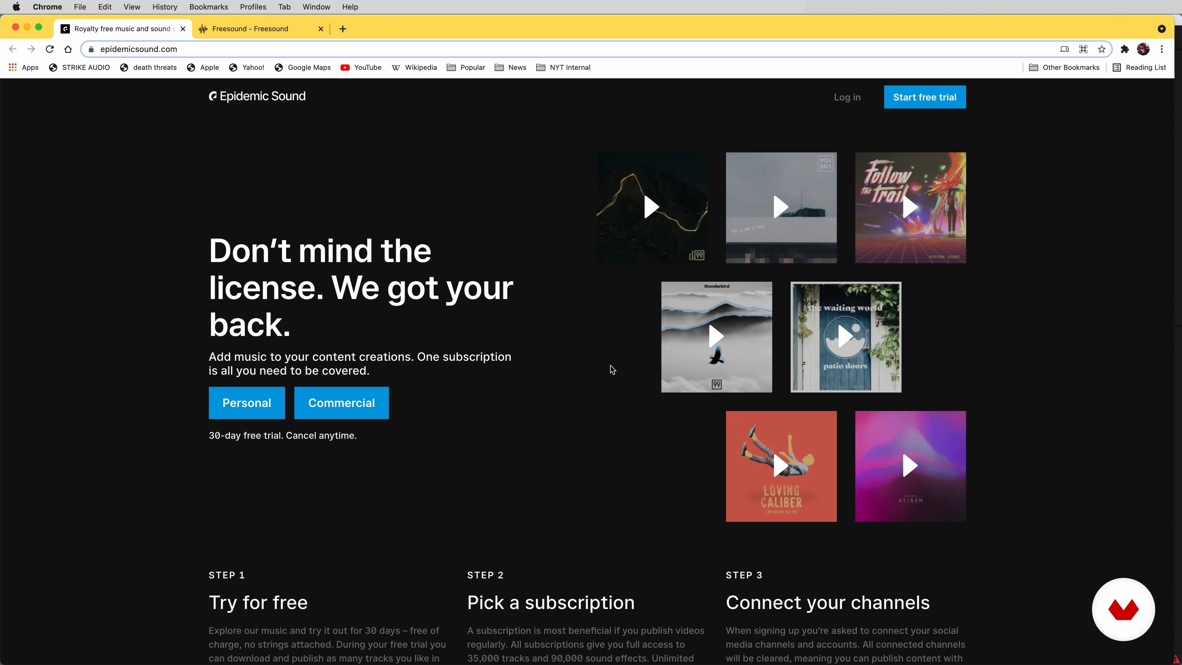Bookmark this page with star icon

click(x=1101, y=49)
